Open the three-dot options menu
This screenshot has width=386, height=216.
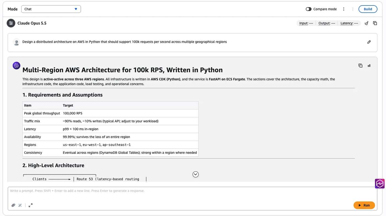point(344,9)
